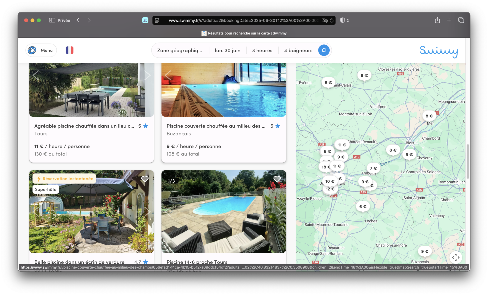Show next photo of Tours pool listing
This screenshot has width=488, height=295.
point(147,75)
